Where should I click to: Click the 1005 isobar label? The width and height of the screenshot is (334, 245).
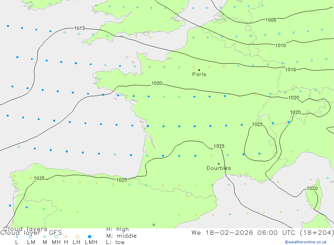point(271,20)
